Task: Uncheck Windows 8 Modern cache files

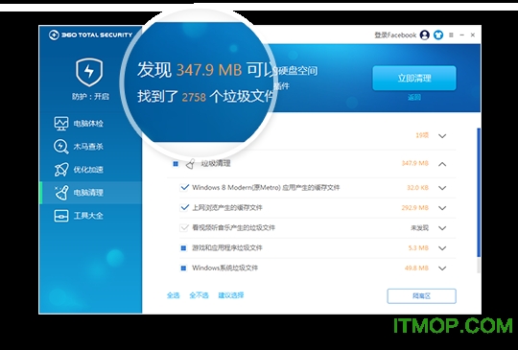Action: click(184, 188)
